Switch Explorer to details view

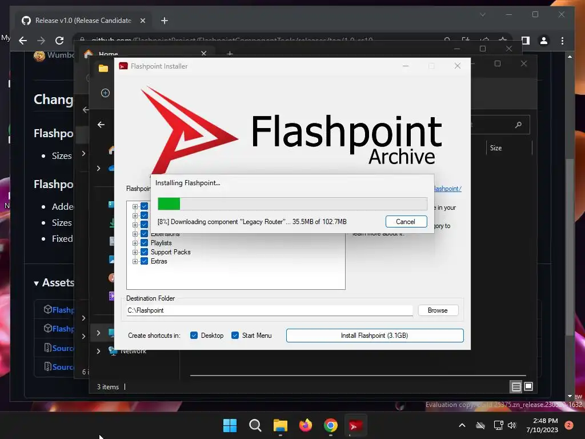[516, 387]
